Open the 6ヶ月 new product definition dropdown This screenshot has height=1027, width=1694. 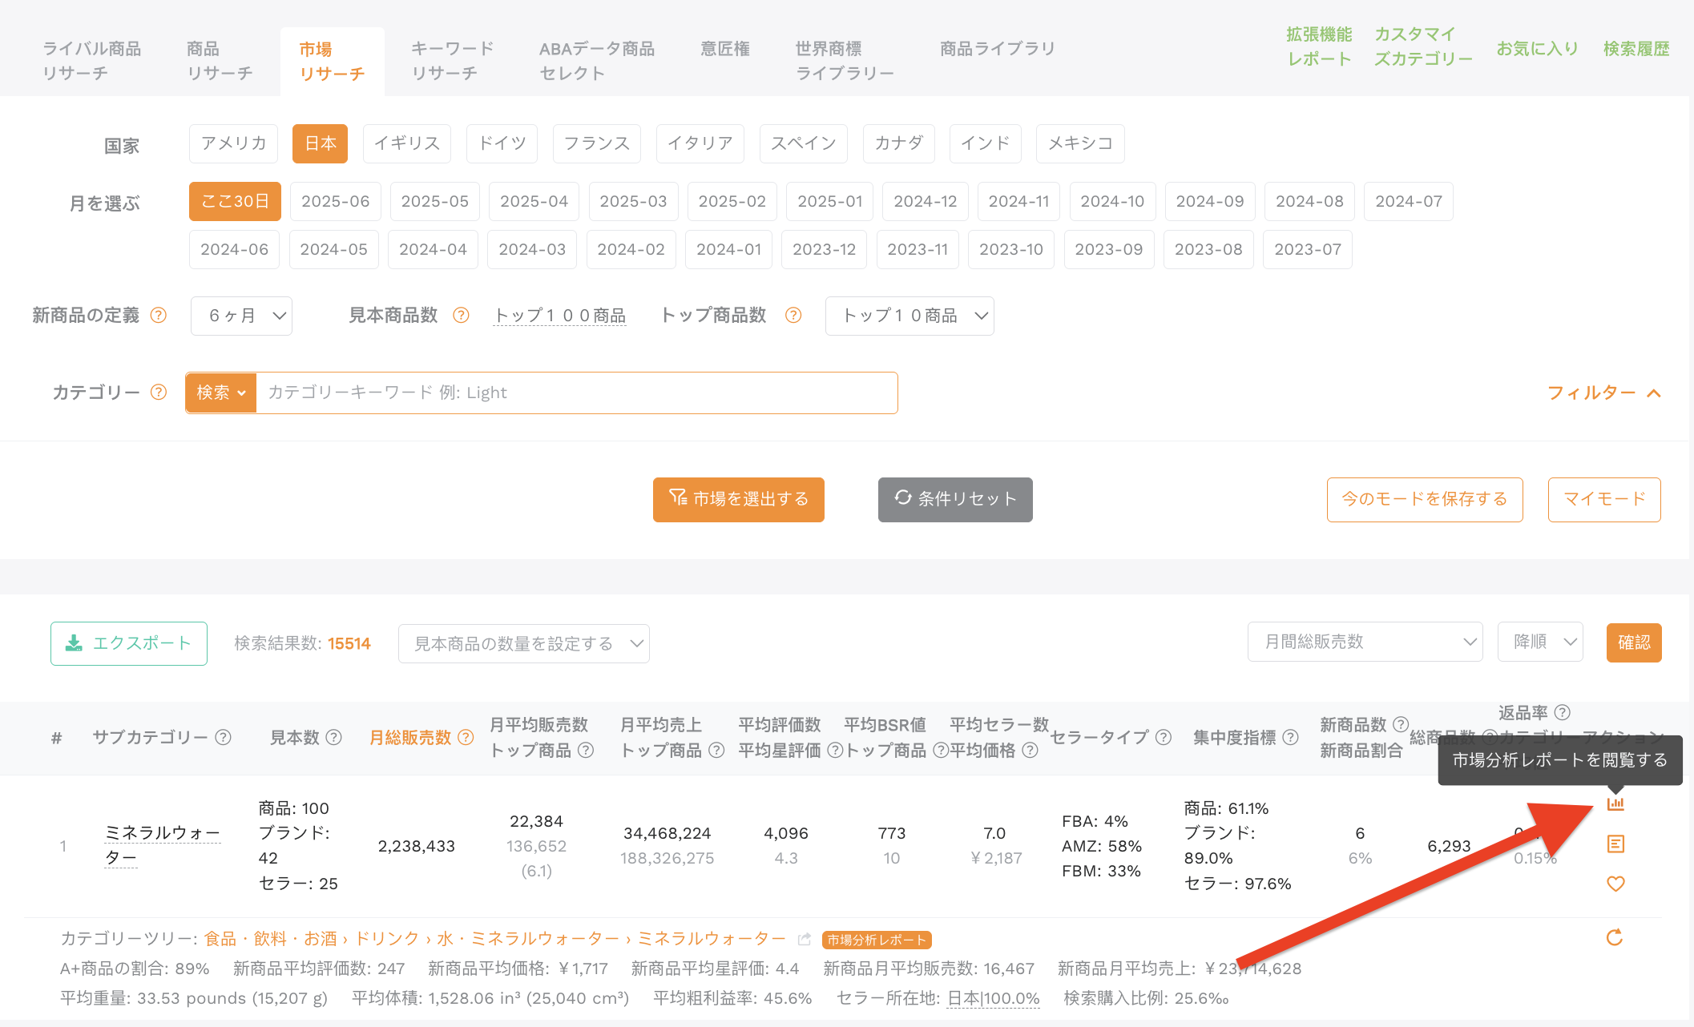coord(241,316)
